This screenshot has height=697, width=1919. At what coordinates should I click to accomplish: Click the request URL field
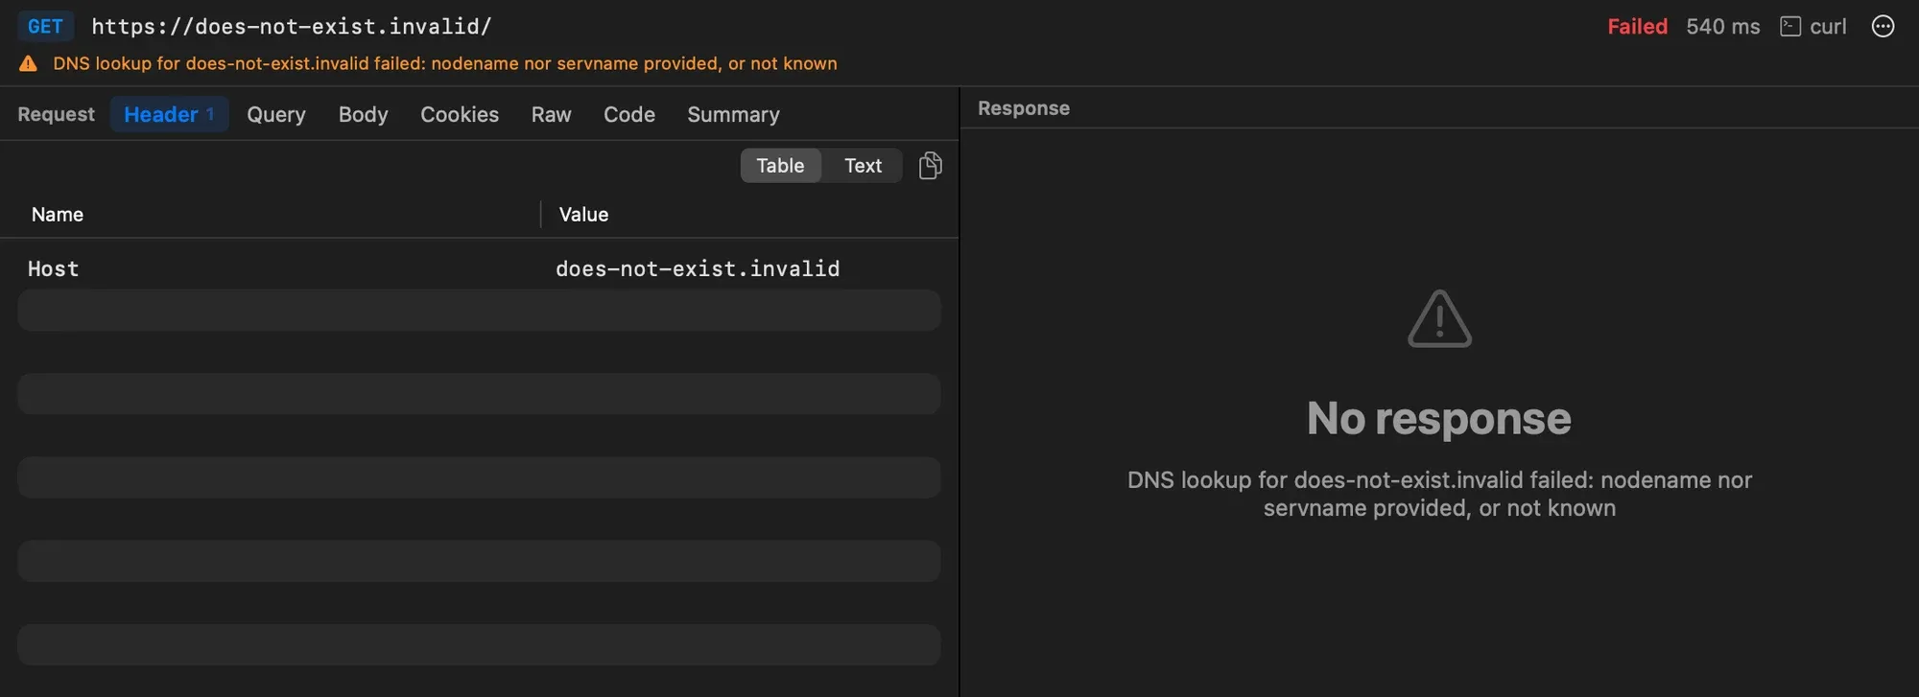point(292,27)
